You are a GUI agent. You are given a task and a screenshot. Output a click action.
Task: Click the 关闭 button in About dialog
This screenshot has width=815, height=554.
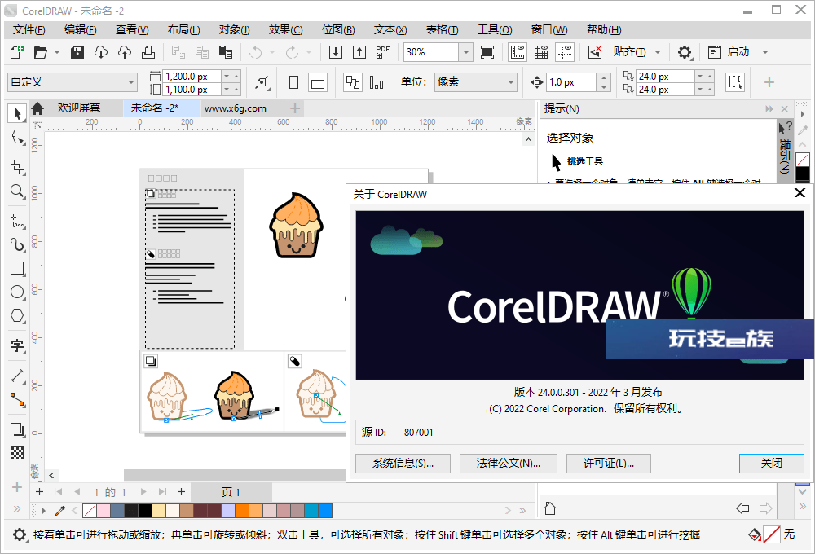point(771,463)
